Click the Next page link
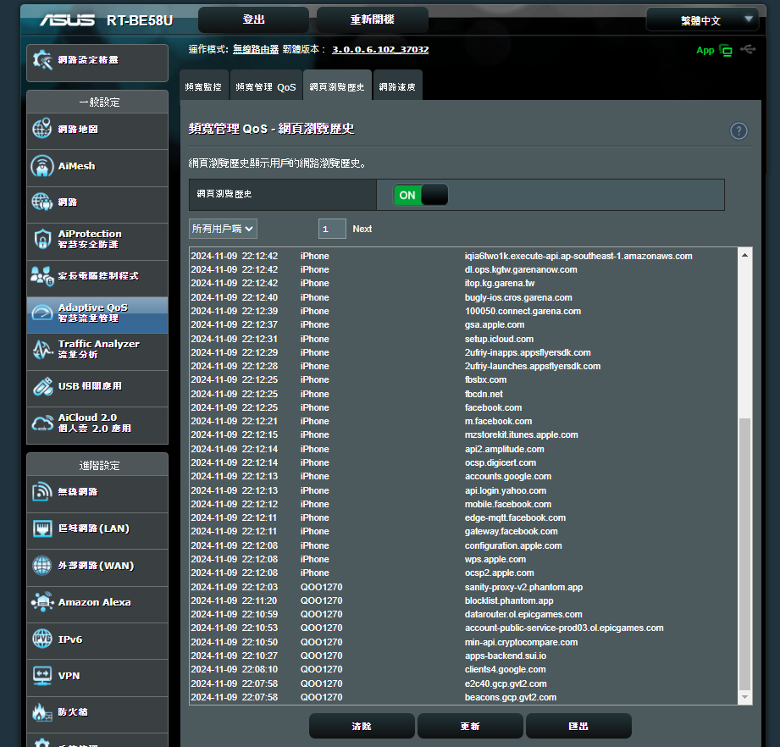The image size is (780, 747). point(362,229)
